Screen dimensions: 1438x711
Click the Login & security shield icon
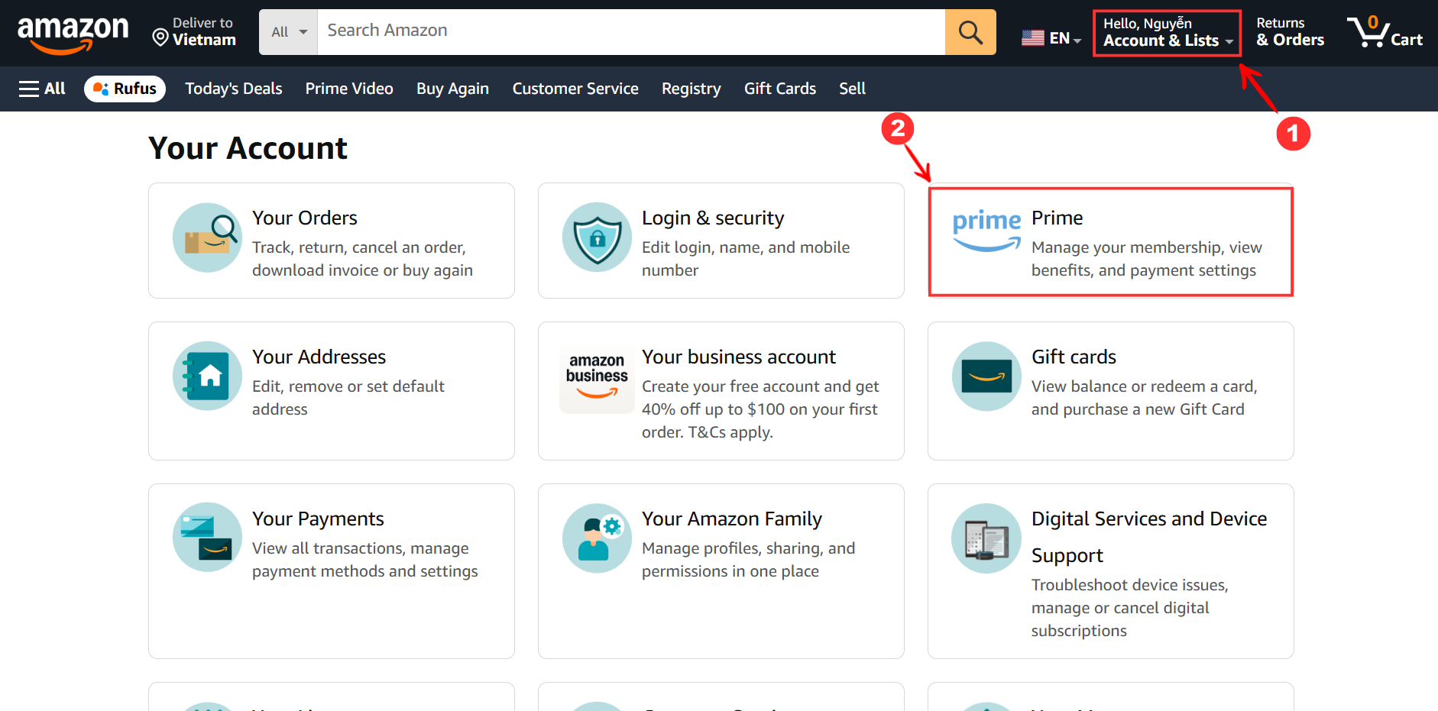pyautogui.click(x=598, y=238)
